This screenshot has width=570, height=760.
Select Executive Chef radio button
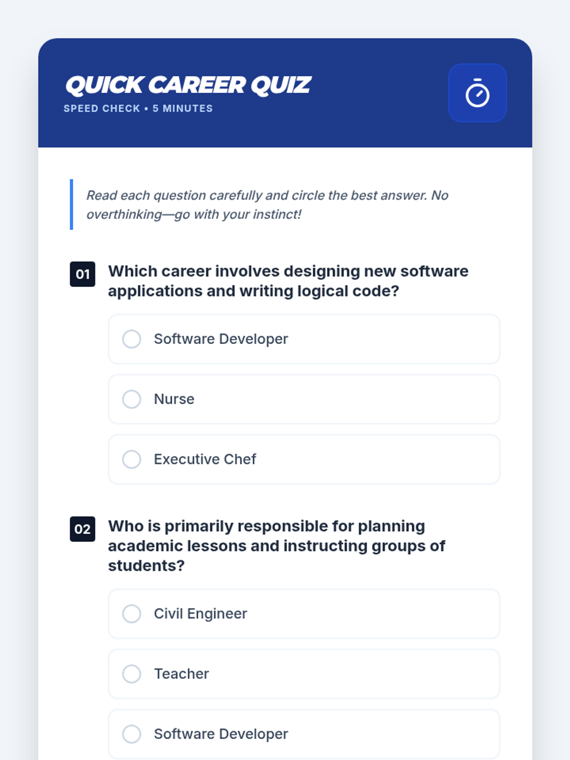[x=132, y=459]
